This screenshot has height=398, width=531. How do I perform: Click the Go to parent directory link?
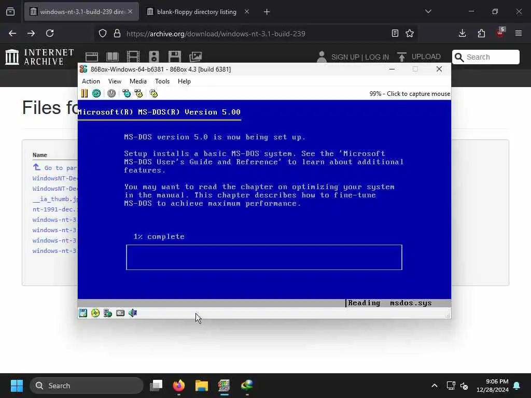(x=55, y=167)
